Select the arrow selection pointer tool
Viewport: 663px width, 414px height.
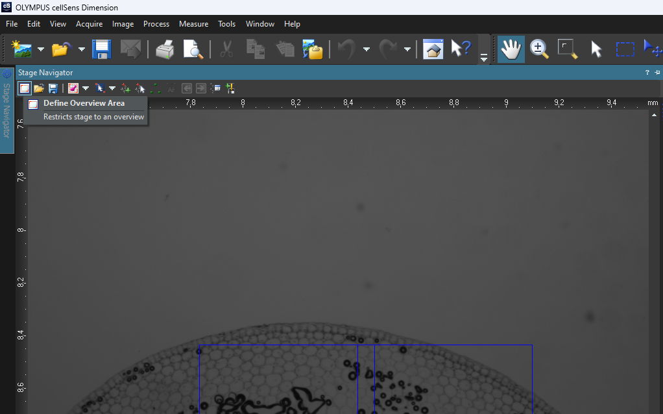[x=596, y=49]
